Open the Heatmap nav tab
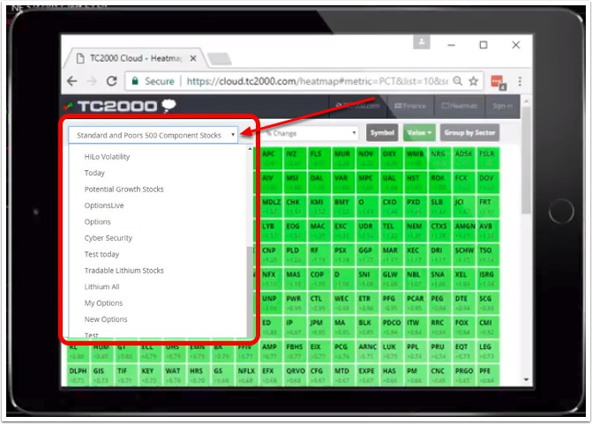592x424 pixels. (x=459, y=106)
